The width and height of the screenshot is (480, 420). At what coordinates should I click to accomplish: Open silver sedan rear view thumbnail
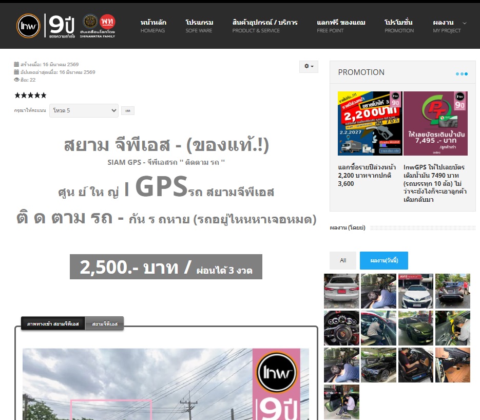(x=341, y=291)
